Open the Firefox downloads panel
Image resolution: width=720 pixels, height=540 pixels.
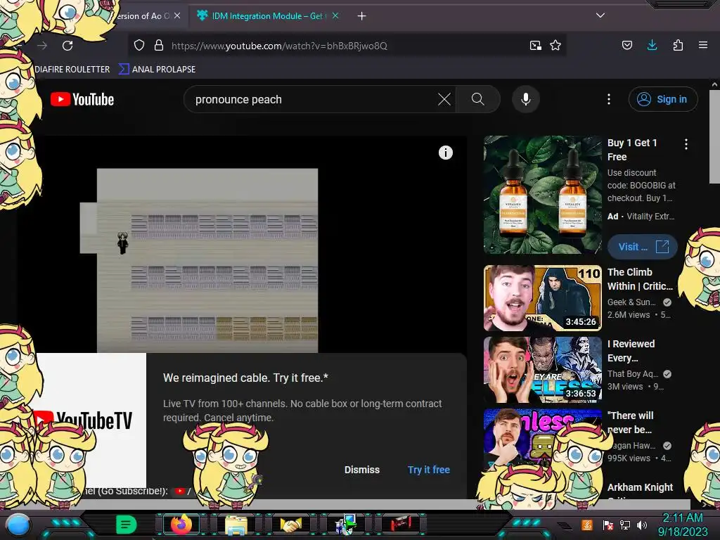coord(652,46)
